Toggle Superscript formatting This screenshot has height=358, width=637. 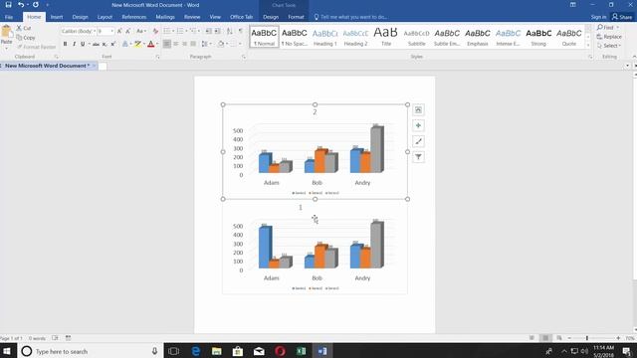[113, 44]
